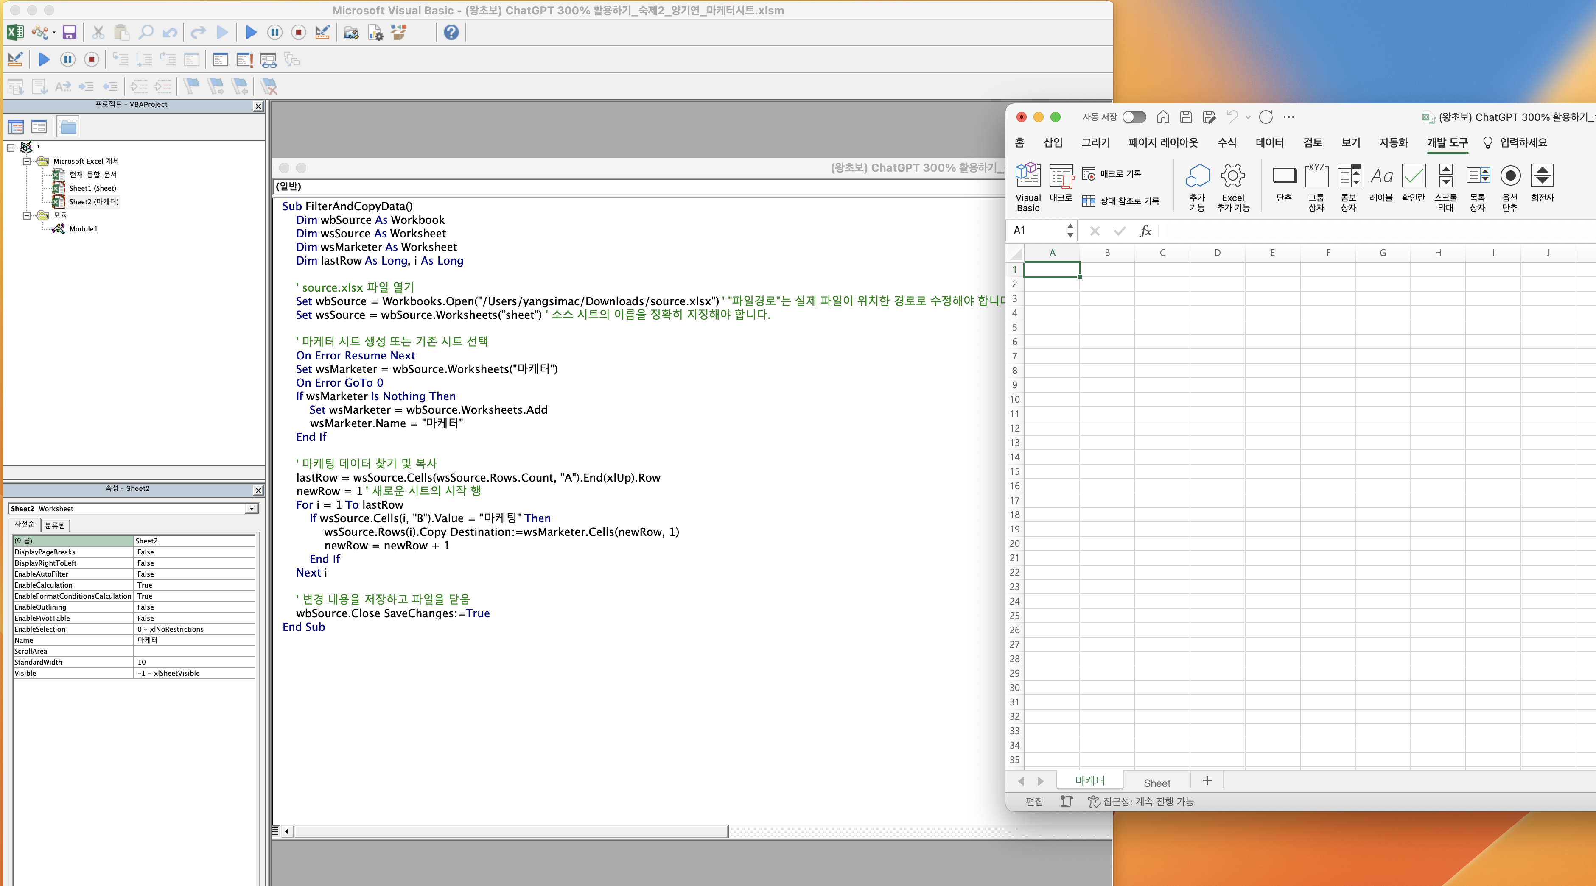Click the Uncomment Block icon

pyautogui.click(x=163, y=86)
